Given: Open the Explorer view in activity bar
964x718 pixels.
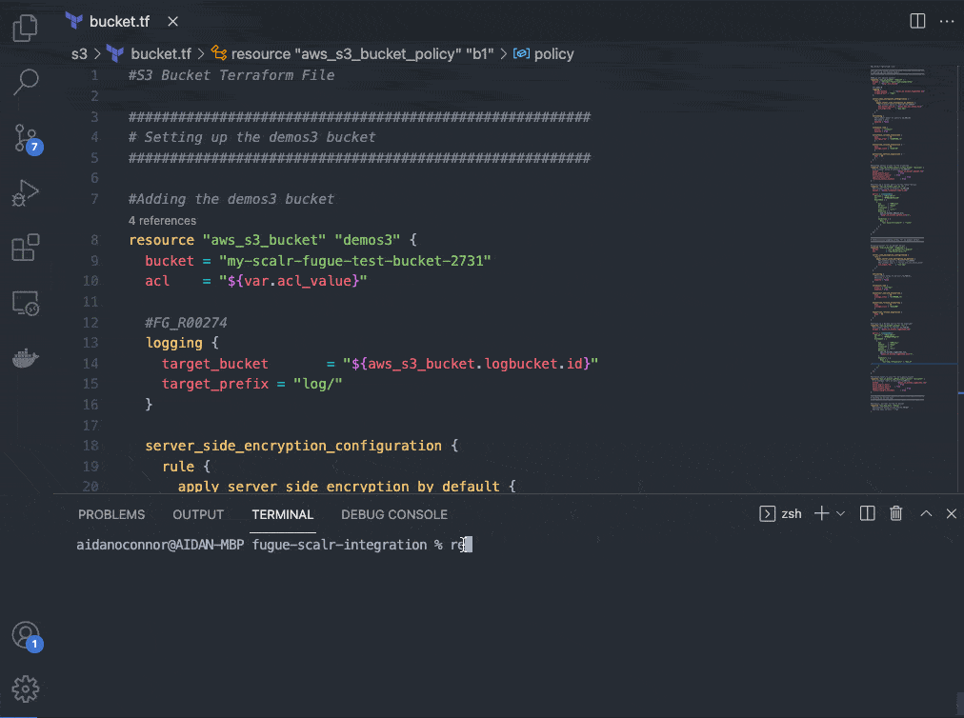Looking at the screenshot, I should click(x=25, y=28).
